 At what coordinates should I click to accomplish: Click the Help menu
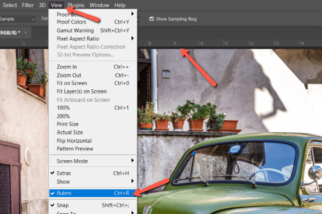pyautogui.click(x=120, y=5)
